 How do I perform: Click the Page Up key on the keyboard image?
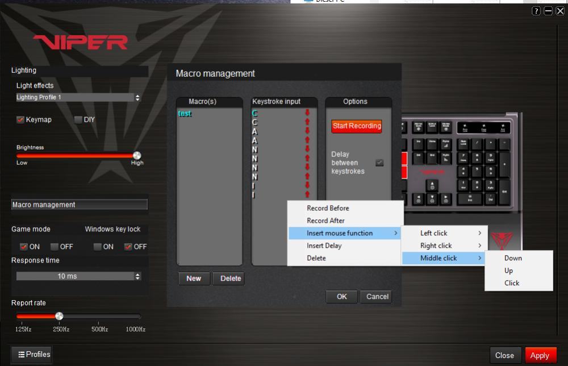446,144
